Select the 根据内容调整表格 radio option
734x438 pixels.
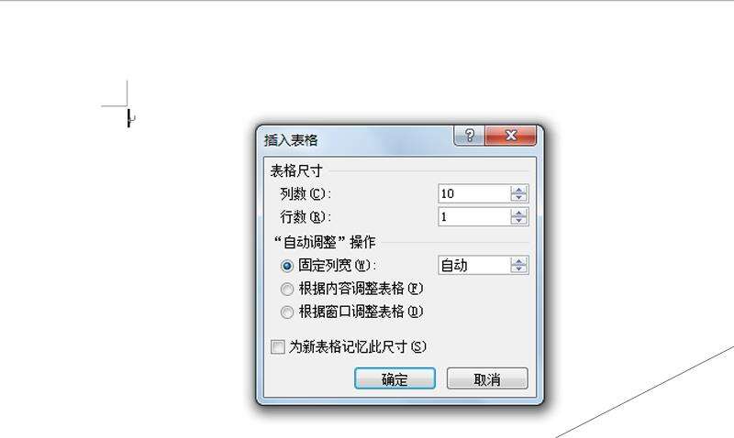click(x=287, y=289)
